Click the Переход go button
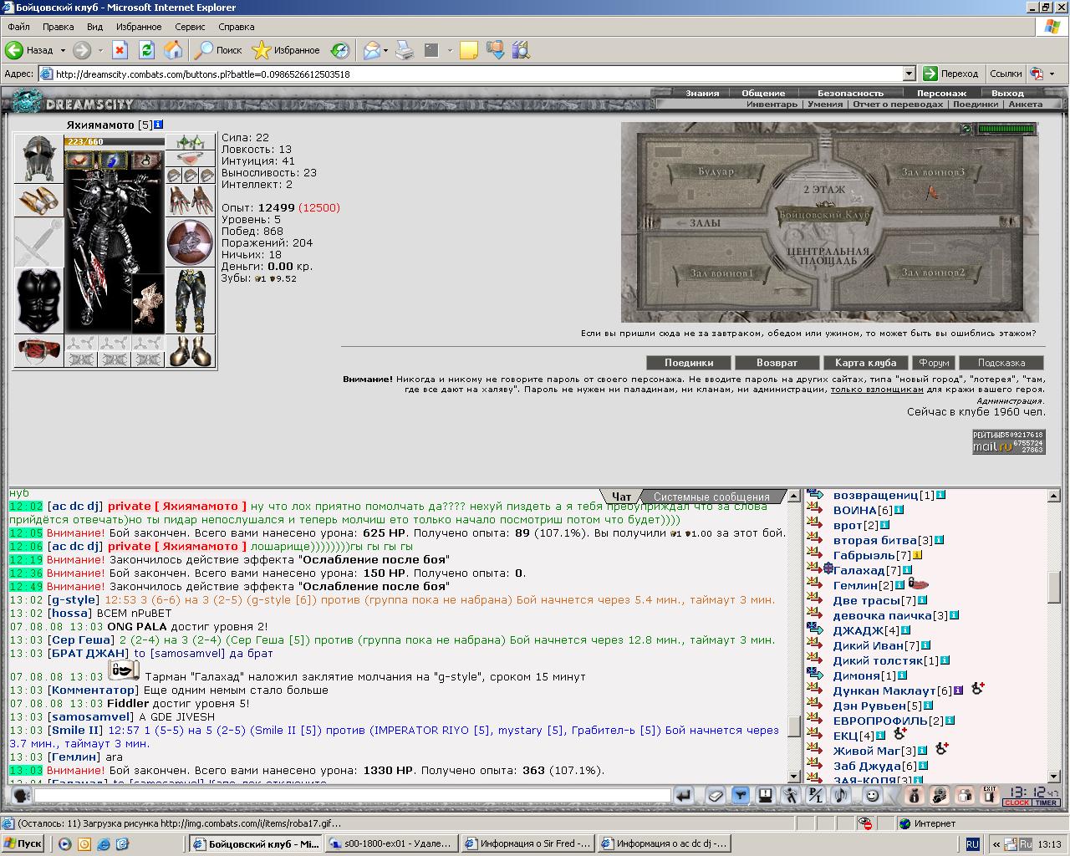Image resolution: width=1070 pixels, height=856 pixels. click(950, 74)
